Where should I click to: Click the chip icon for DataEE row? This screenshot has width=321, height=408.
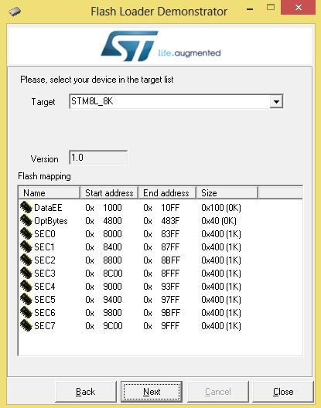click(26, 207)
